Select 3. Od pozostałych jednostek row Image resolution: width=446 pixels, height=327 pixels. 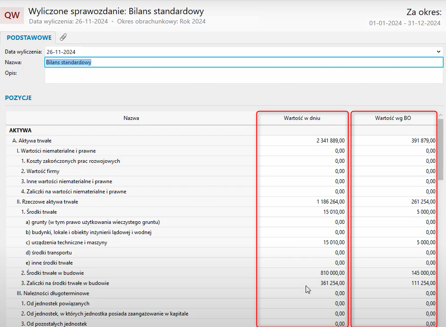point(221,323)
